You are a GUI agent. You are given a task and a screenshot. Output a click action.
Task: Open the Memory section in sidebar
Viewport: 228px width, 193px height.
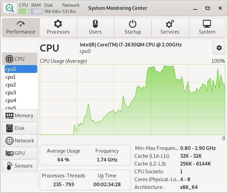point(20,116)
